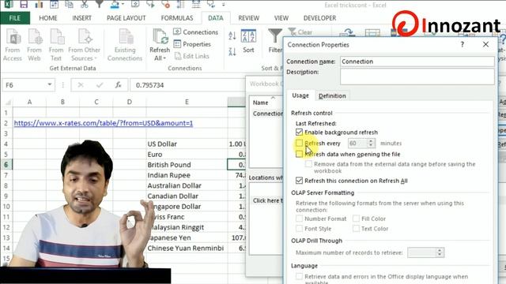This screenshot has width=506, height=284.
Task: Click Clear filter in the ribbon
Action: coord(300,32)
